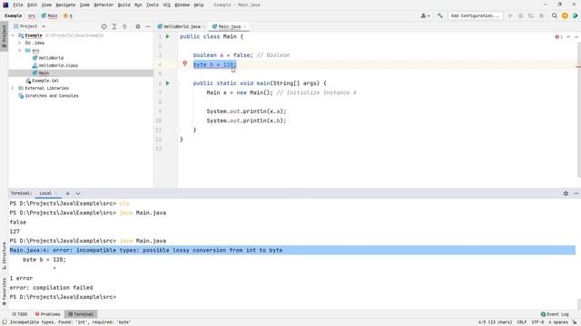Open the Window menu
This screenshot has height=326, width=581.
[x=182, y=5]
